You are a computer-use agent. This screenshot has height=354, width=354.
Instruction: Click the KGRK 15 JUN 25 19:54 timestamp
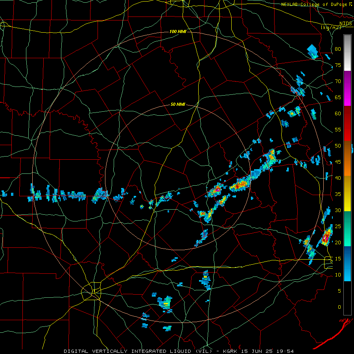point(258,351)
